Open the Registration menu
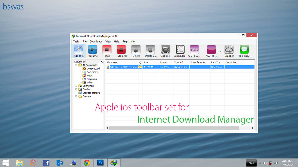This screenshot has height=167, width=298. [x=129, y=41]
